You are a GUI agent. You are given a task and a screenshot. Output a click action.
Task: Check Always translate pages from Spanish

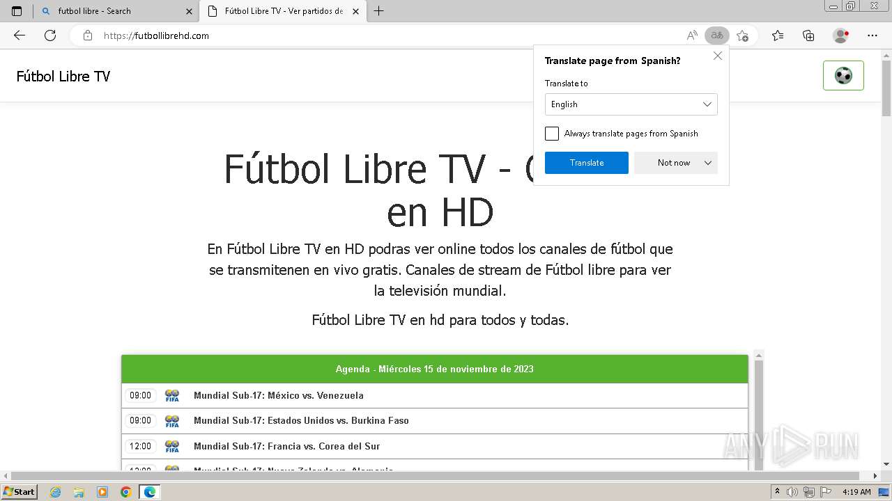[552, 134]
